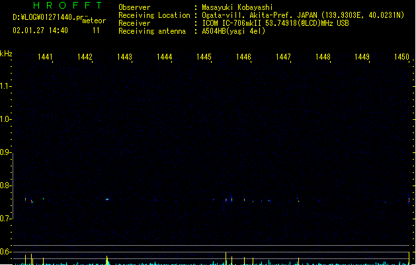Click the HROFFT program title

pyautogui.click(x=67, y=5)
